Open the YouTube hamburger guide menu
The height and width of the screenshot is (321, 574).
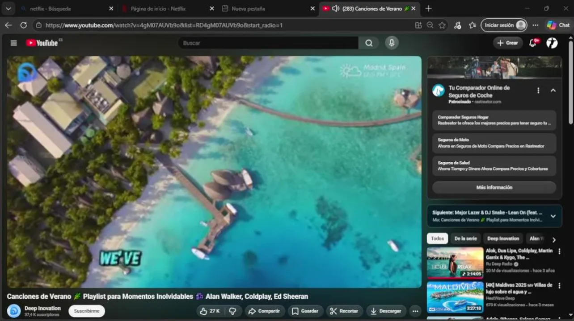13,43
